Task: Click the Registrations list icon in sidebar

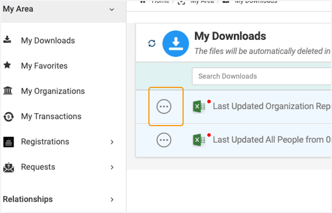Action: tap(8, 142)
